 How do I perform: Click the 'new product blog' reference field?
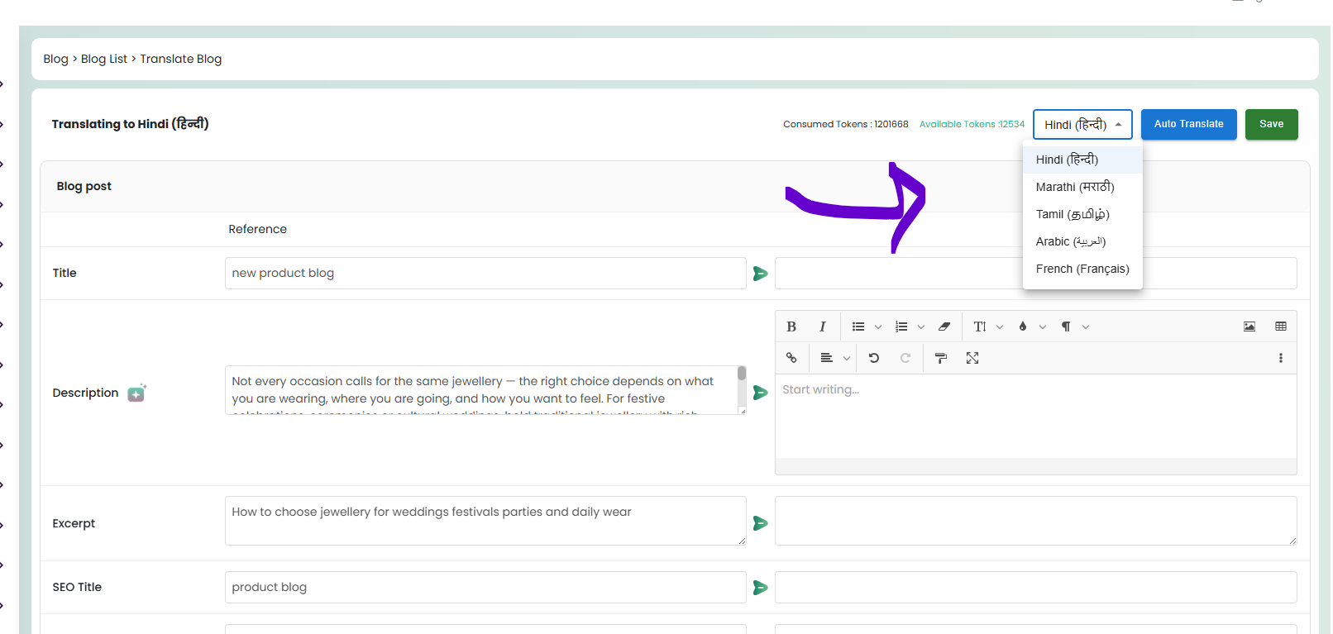click(x=485, y=274)
